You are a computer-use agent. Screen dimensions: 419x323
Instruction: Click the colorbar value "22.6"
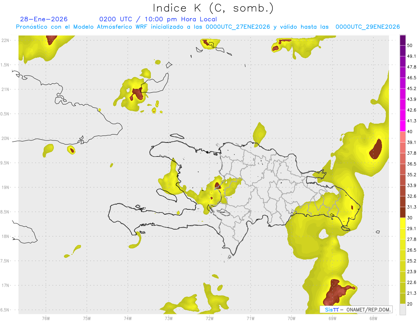click(x=412, y=283)
